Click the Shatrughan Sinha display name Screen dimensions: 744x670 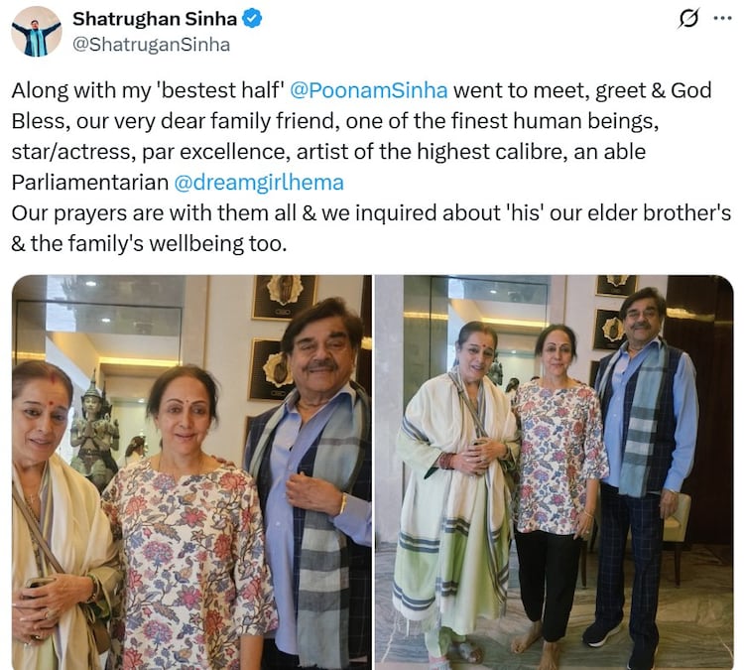pyautogui.click(x=155, y=19)
